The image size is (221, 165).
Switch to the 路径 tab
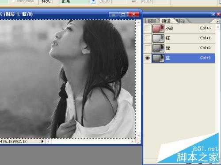tap(181, 21)
